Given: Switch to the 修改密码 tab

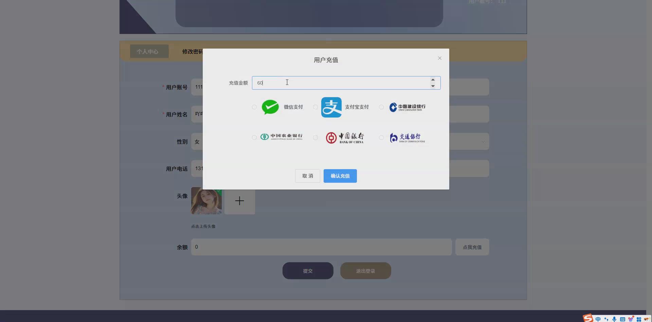Looking at the screenshot, I should pos(192,52).
